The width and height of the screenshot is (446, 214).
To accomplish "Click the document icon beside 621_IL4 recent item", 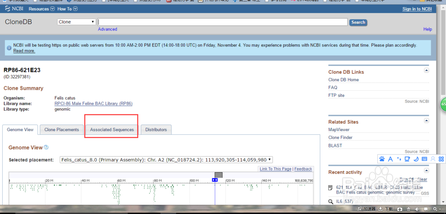I will [x=330, y=188].
